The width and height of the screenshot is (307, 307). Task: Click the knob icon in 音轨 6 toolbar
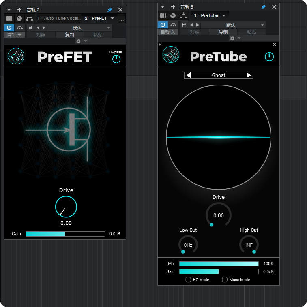point(173,15)
